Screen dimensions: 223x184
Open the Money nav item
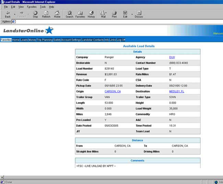32,40
